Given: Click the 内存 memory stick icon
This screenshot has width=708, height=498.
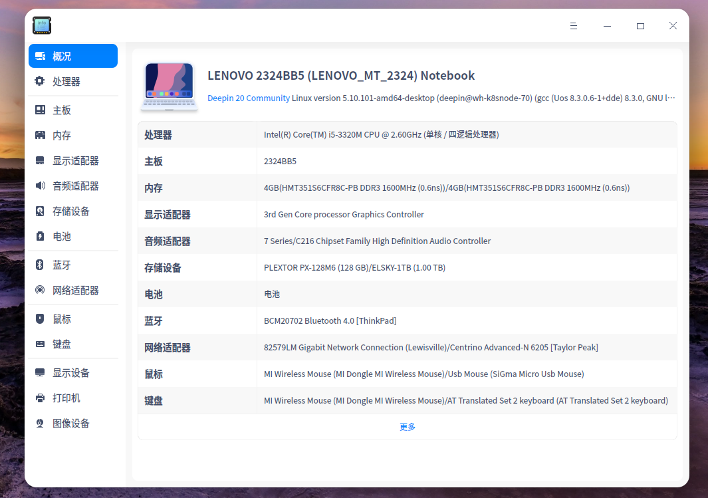Looking at the screenshot, I should coord(40,135).
